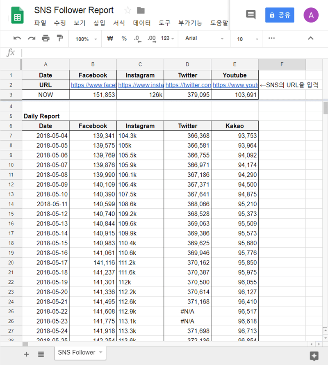Open the Facebook URL link in B2

coord(93,85)
